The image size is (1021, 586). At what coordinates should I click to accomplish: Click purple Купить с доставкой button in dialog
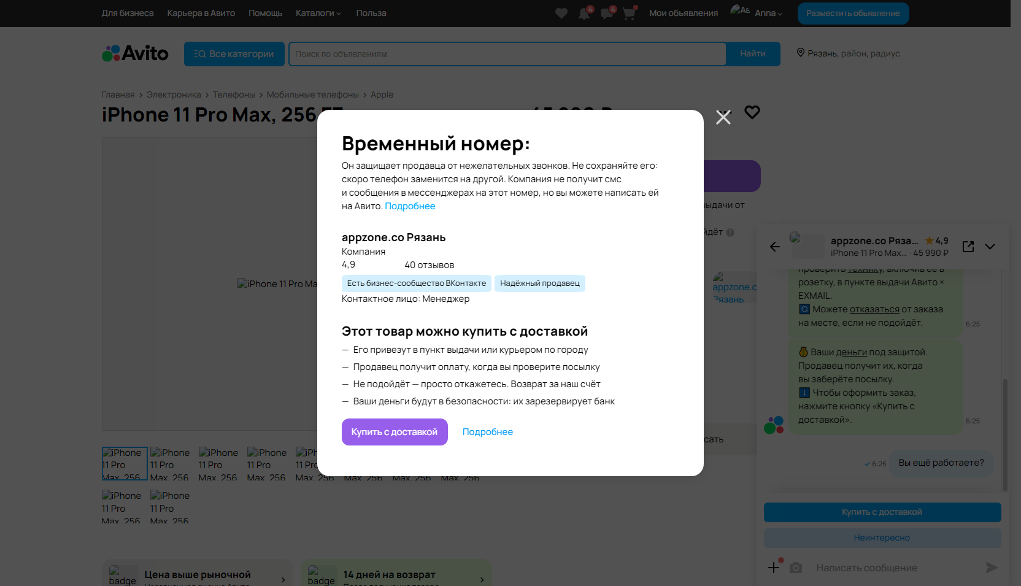[395, 432]
